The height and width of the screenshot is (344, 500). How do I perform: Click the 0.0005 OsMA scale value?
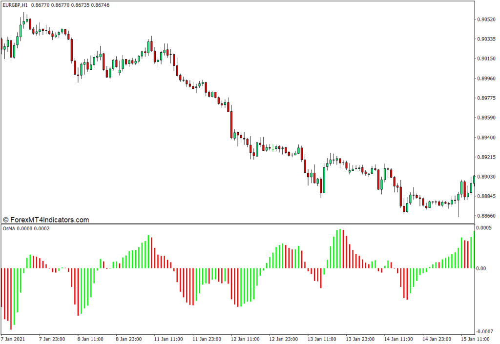(x=485, y=228)
